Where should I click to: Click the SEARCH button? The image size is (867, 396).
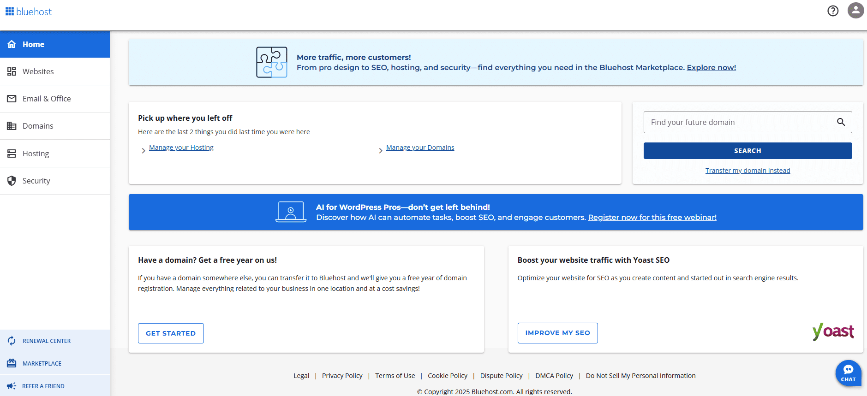747,151
